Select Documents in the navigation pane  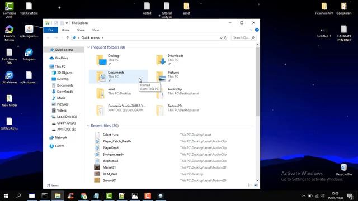[x=65, y=85]
